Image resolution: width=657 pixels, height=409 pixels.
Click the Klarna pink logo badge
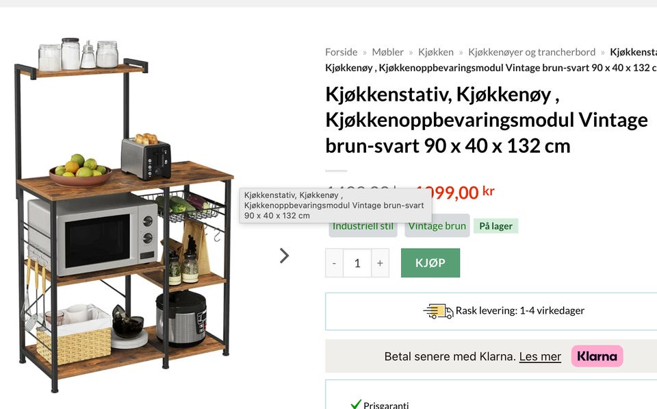597,356
